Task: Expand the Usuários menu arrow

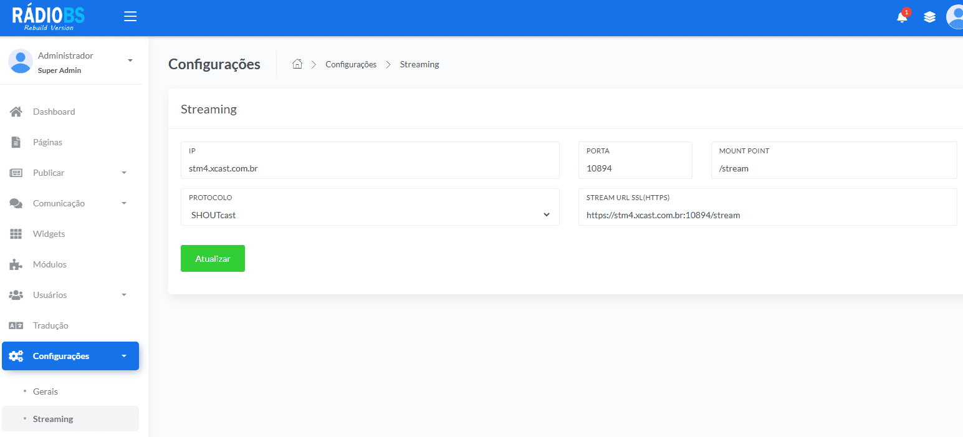Action: click(x=124, y=295)
